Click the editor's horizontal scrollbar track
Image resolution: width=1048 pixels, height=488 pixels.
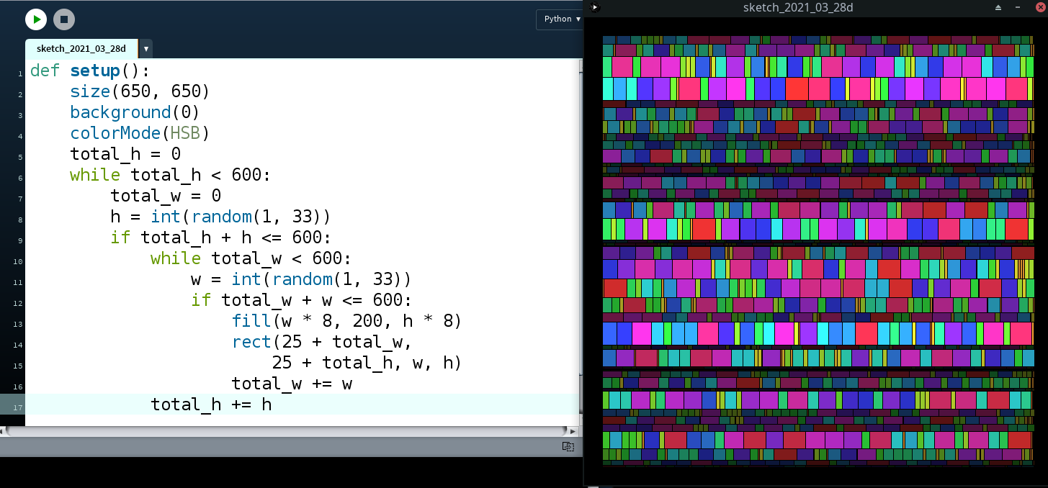click(x=288, y=431)
